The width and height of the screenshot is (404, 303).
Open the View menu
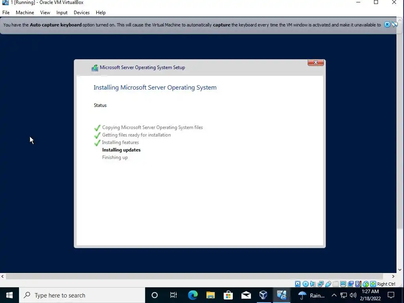coord(45,12)
